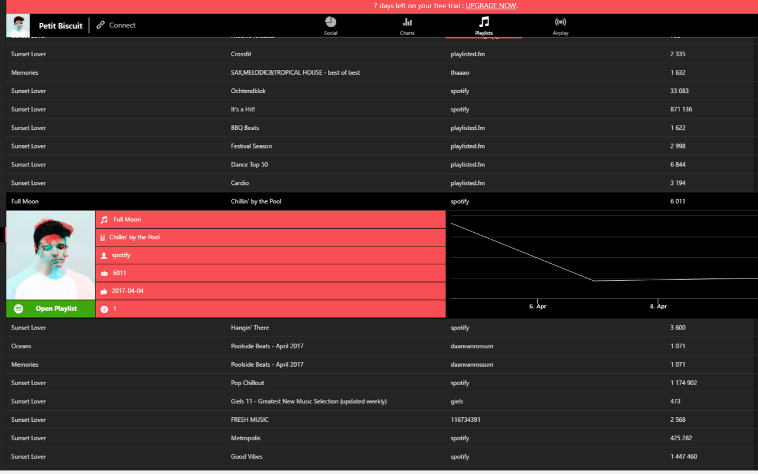Click the 6. Apr marker on the chart
The image size is (758, 474).
tap(538, 306)
